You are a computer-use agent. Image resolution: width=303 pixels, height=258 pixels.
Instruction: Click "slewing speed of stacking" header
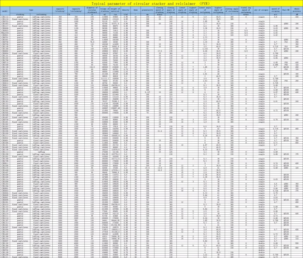[x=160, y=10]
